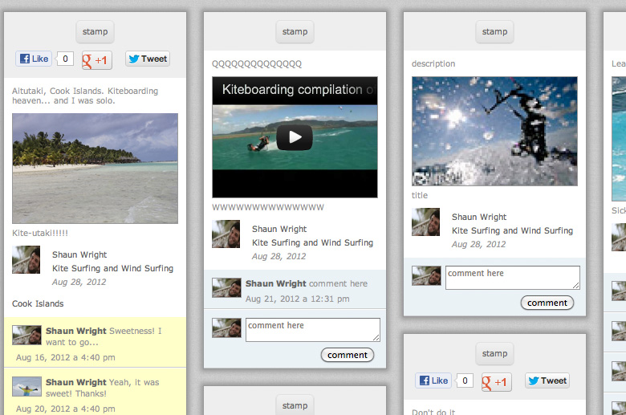Open Shaun Wright author name in first card

tap(79, 255)
